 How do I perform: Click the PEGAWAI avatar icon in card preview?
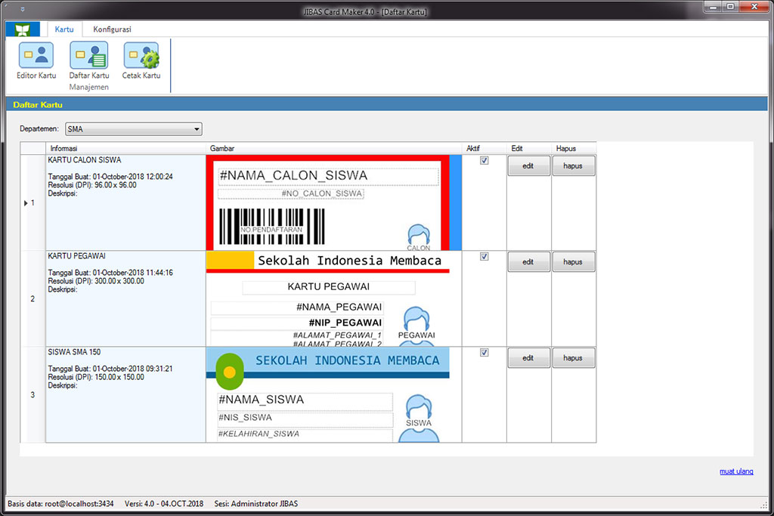pos(416,320)
